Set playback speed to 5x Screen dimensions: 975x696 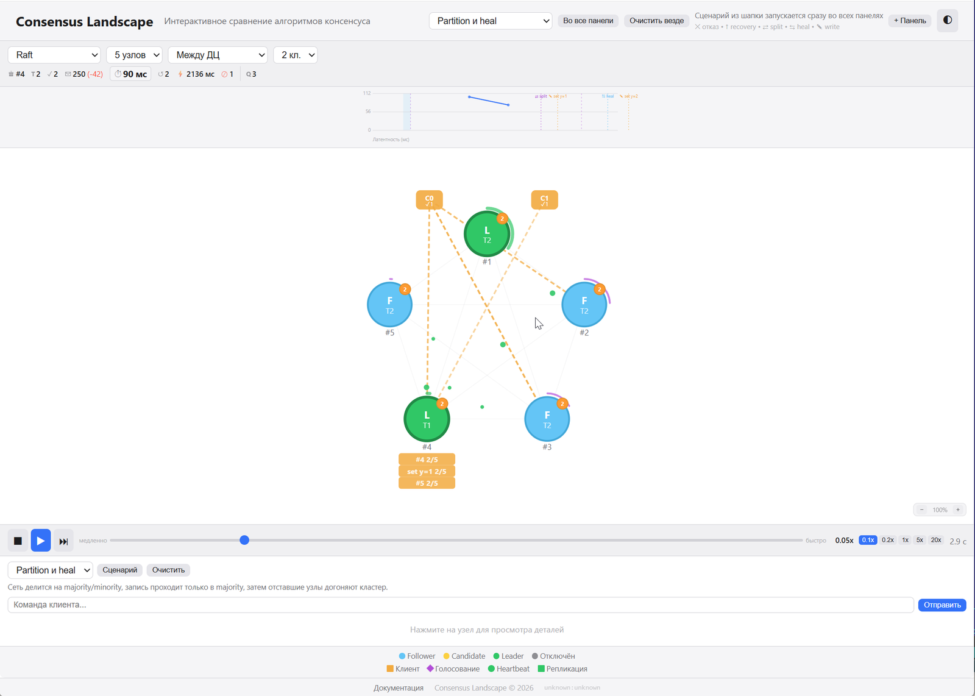(920, 540)
